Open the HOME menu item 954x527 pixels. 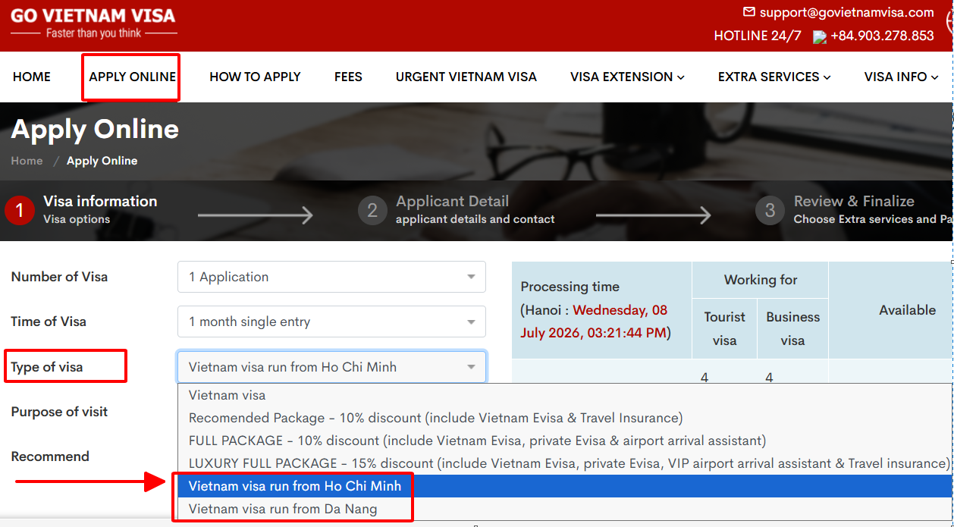click(x=32, y=77)
